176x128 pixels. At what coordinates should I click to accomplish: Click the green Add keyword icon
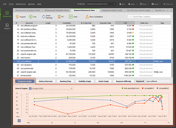(x=31, y=17)
